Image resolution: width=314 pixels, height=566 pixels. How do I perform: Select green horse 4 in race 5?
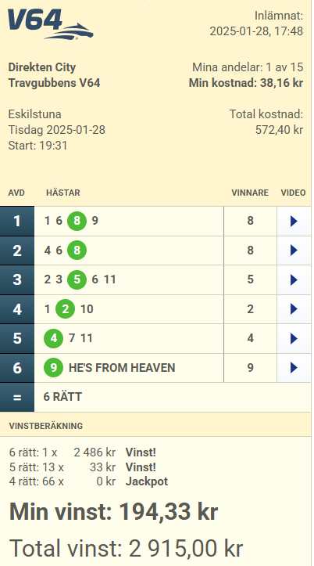(x=53, y=338)
